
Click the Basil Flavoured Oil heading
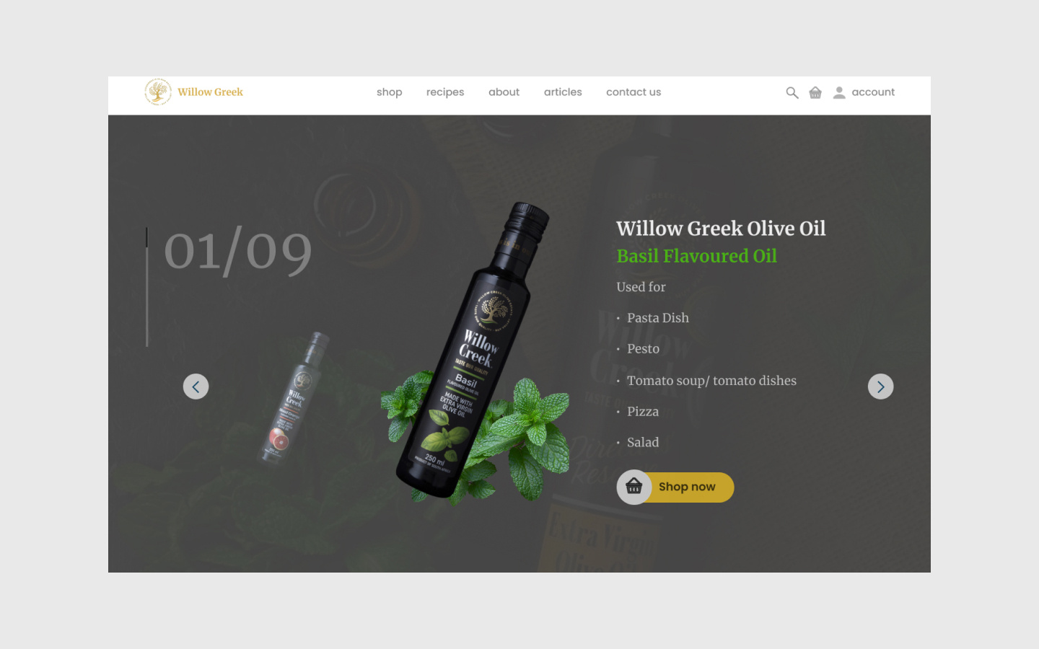point(696,256)
